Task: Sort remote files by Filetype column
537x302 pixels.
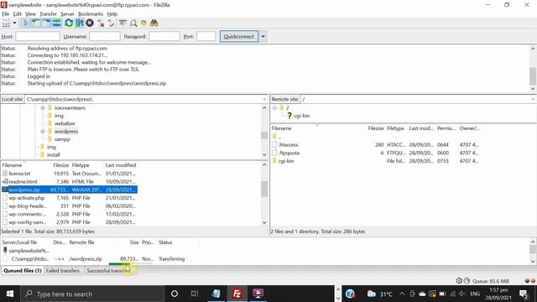Action: pyautogui.click(x=395, y=128)
